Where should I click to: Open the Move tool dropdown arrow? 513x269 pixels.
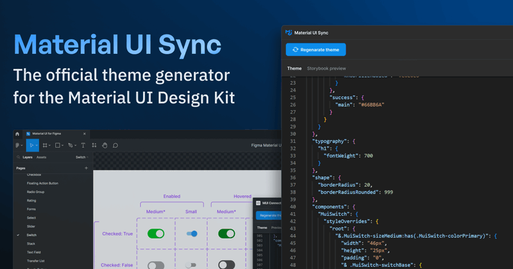click(x=37, y=146)
